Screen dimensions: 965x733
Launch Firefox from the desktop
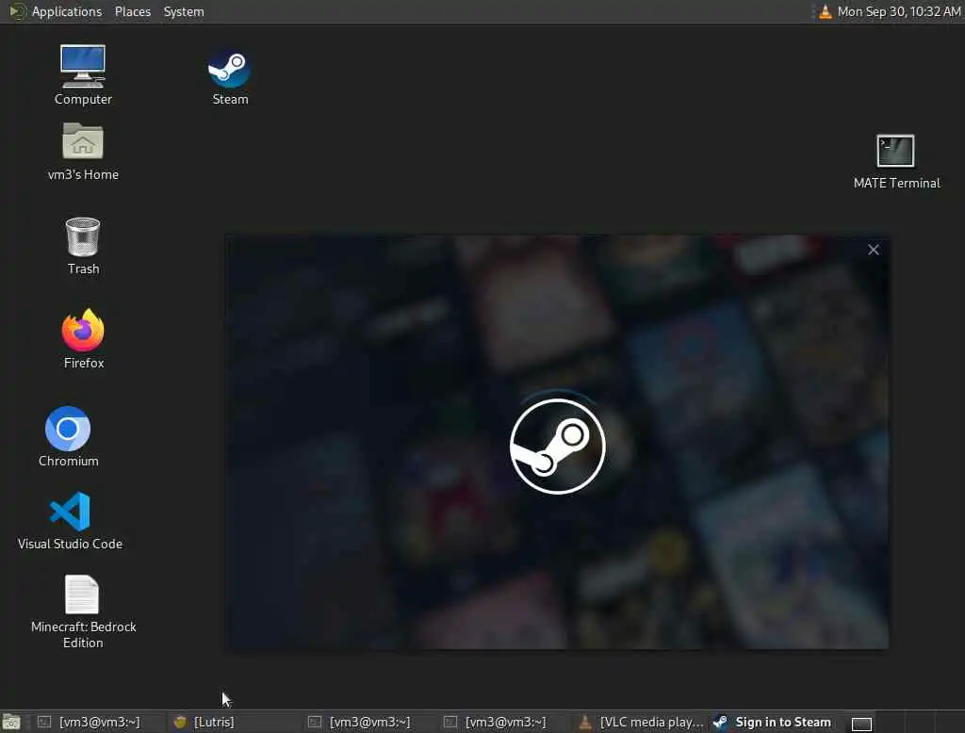pos(83,338)
